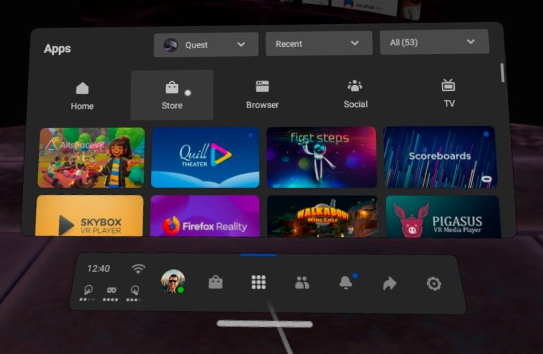543x354 pixels.
Task: Select the Home tab
Action: click(x=82, y=96)
